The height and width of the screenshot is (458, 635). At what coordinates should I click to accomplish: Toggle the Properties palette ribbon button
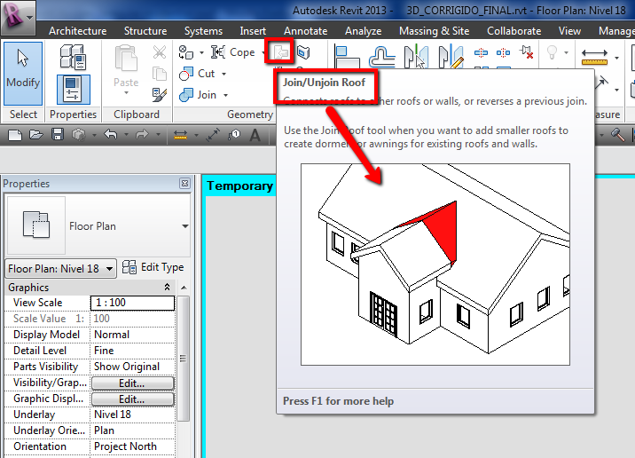[x=74, y=90]
